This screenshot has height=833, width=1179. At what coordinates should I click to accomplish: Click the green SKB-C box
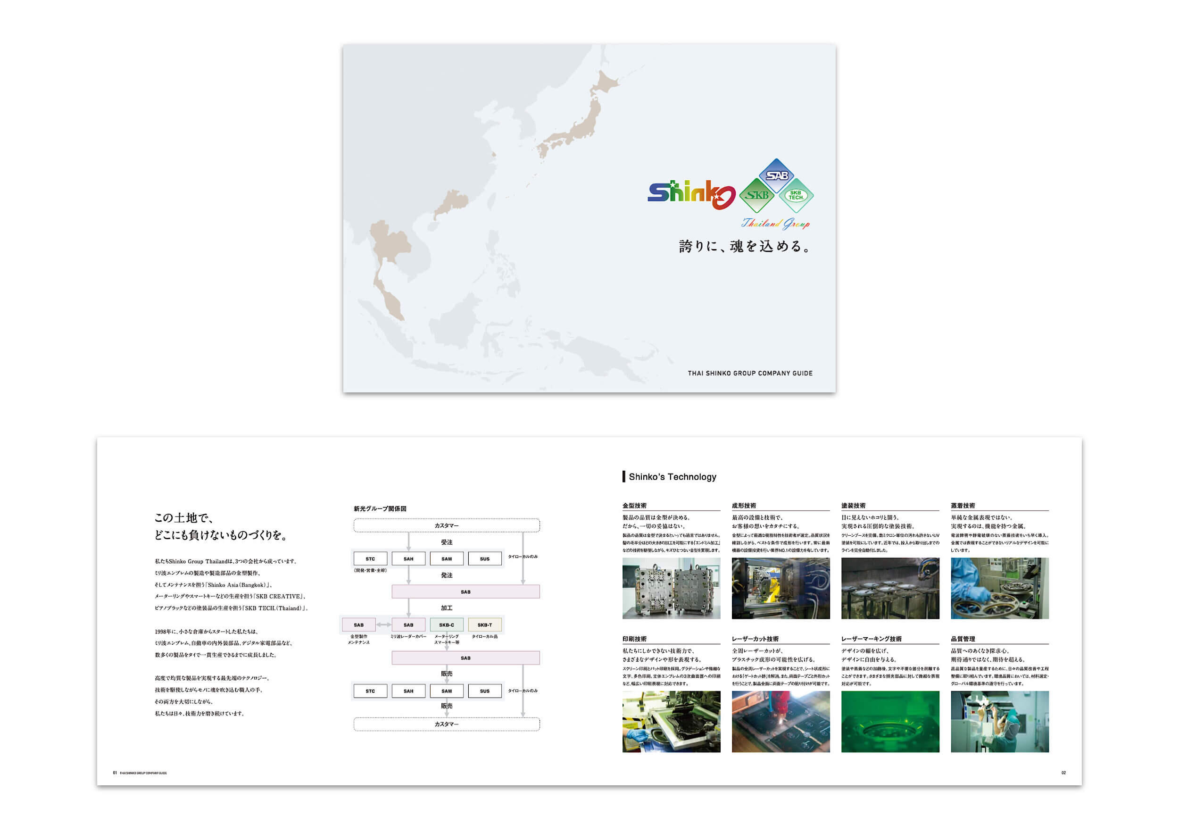click(x=447, y=625)
